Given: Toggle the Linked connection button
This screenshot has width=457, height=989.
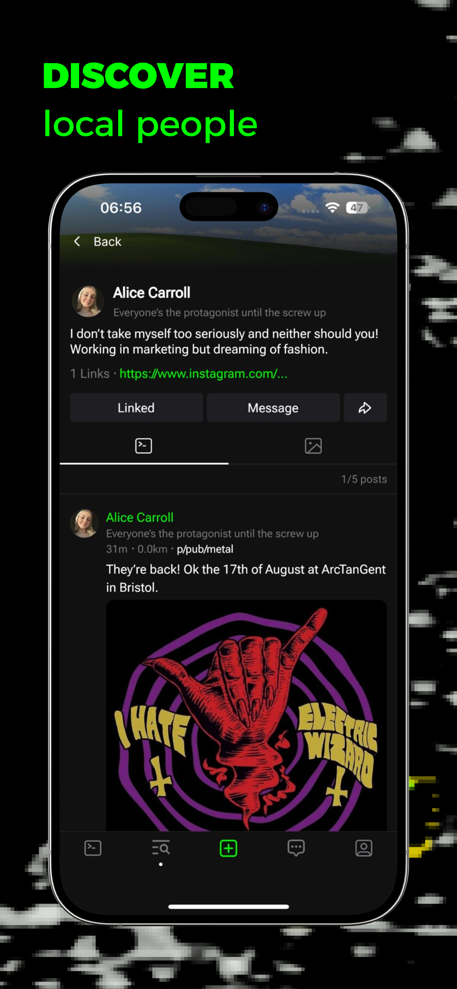Looking at the screenshot, I should coord(136,408).
